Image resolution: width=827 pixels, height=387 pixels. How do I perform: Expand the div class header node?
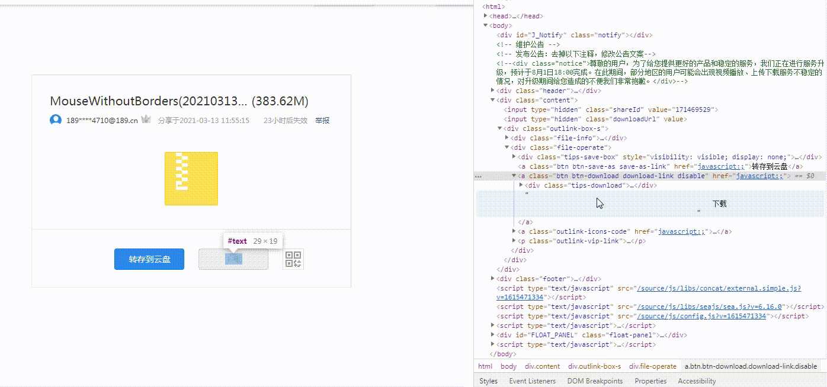pyautogui.click(x=493, y=91)
